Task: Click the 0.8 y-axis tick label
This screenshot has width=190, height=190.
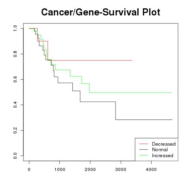Action: [15, 54]
